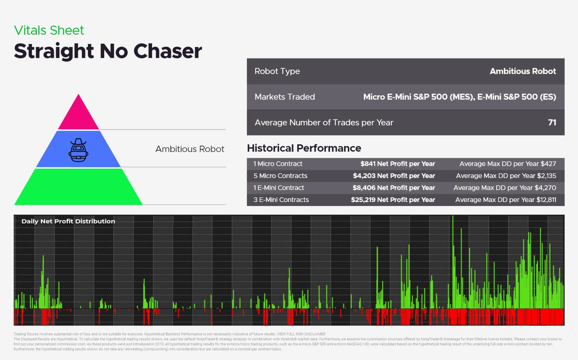The height and width of the screenshot is (360, 578).
Task: Select the Markets Traded row
Action: tap(405, 97)
